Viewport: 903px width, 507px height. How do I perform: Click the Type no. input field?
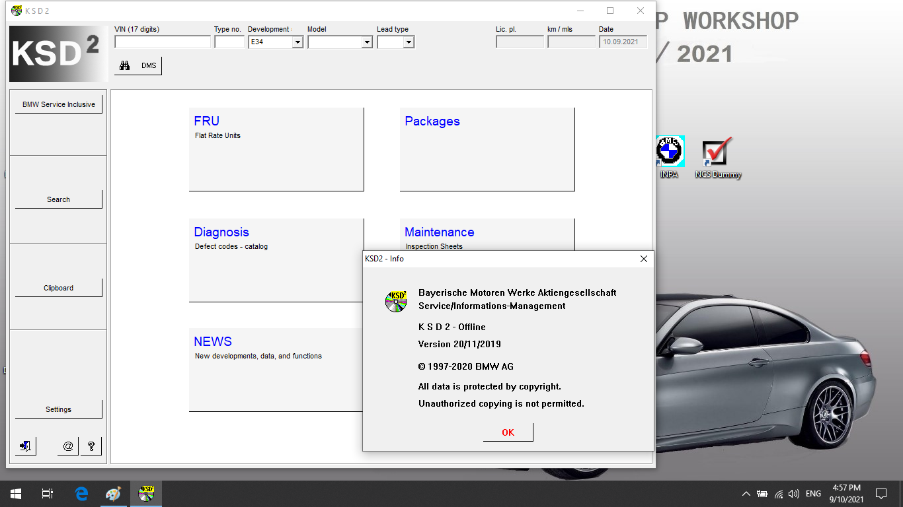point(229,42)
